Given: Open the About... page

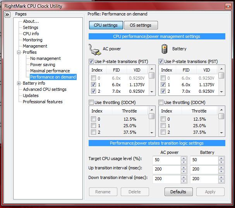Looking at the screenshot, I should (x=31, y=21).
